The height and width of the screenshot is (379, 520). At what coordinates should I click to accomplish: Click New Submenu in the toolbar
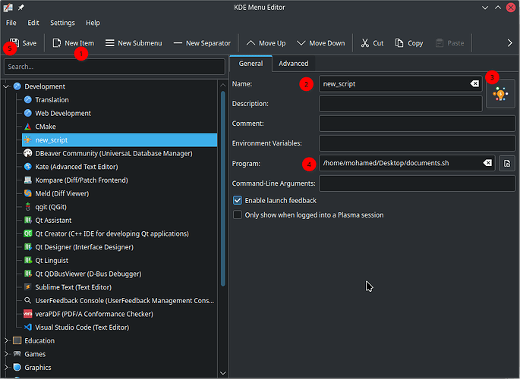click(x=134, y=43)
